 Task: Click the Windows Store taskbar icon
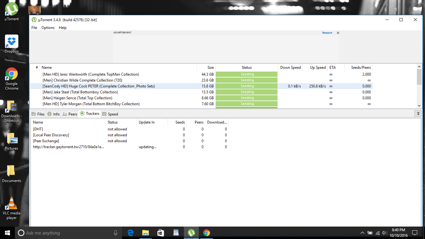coord(161,233)
